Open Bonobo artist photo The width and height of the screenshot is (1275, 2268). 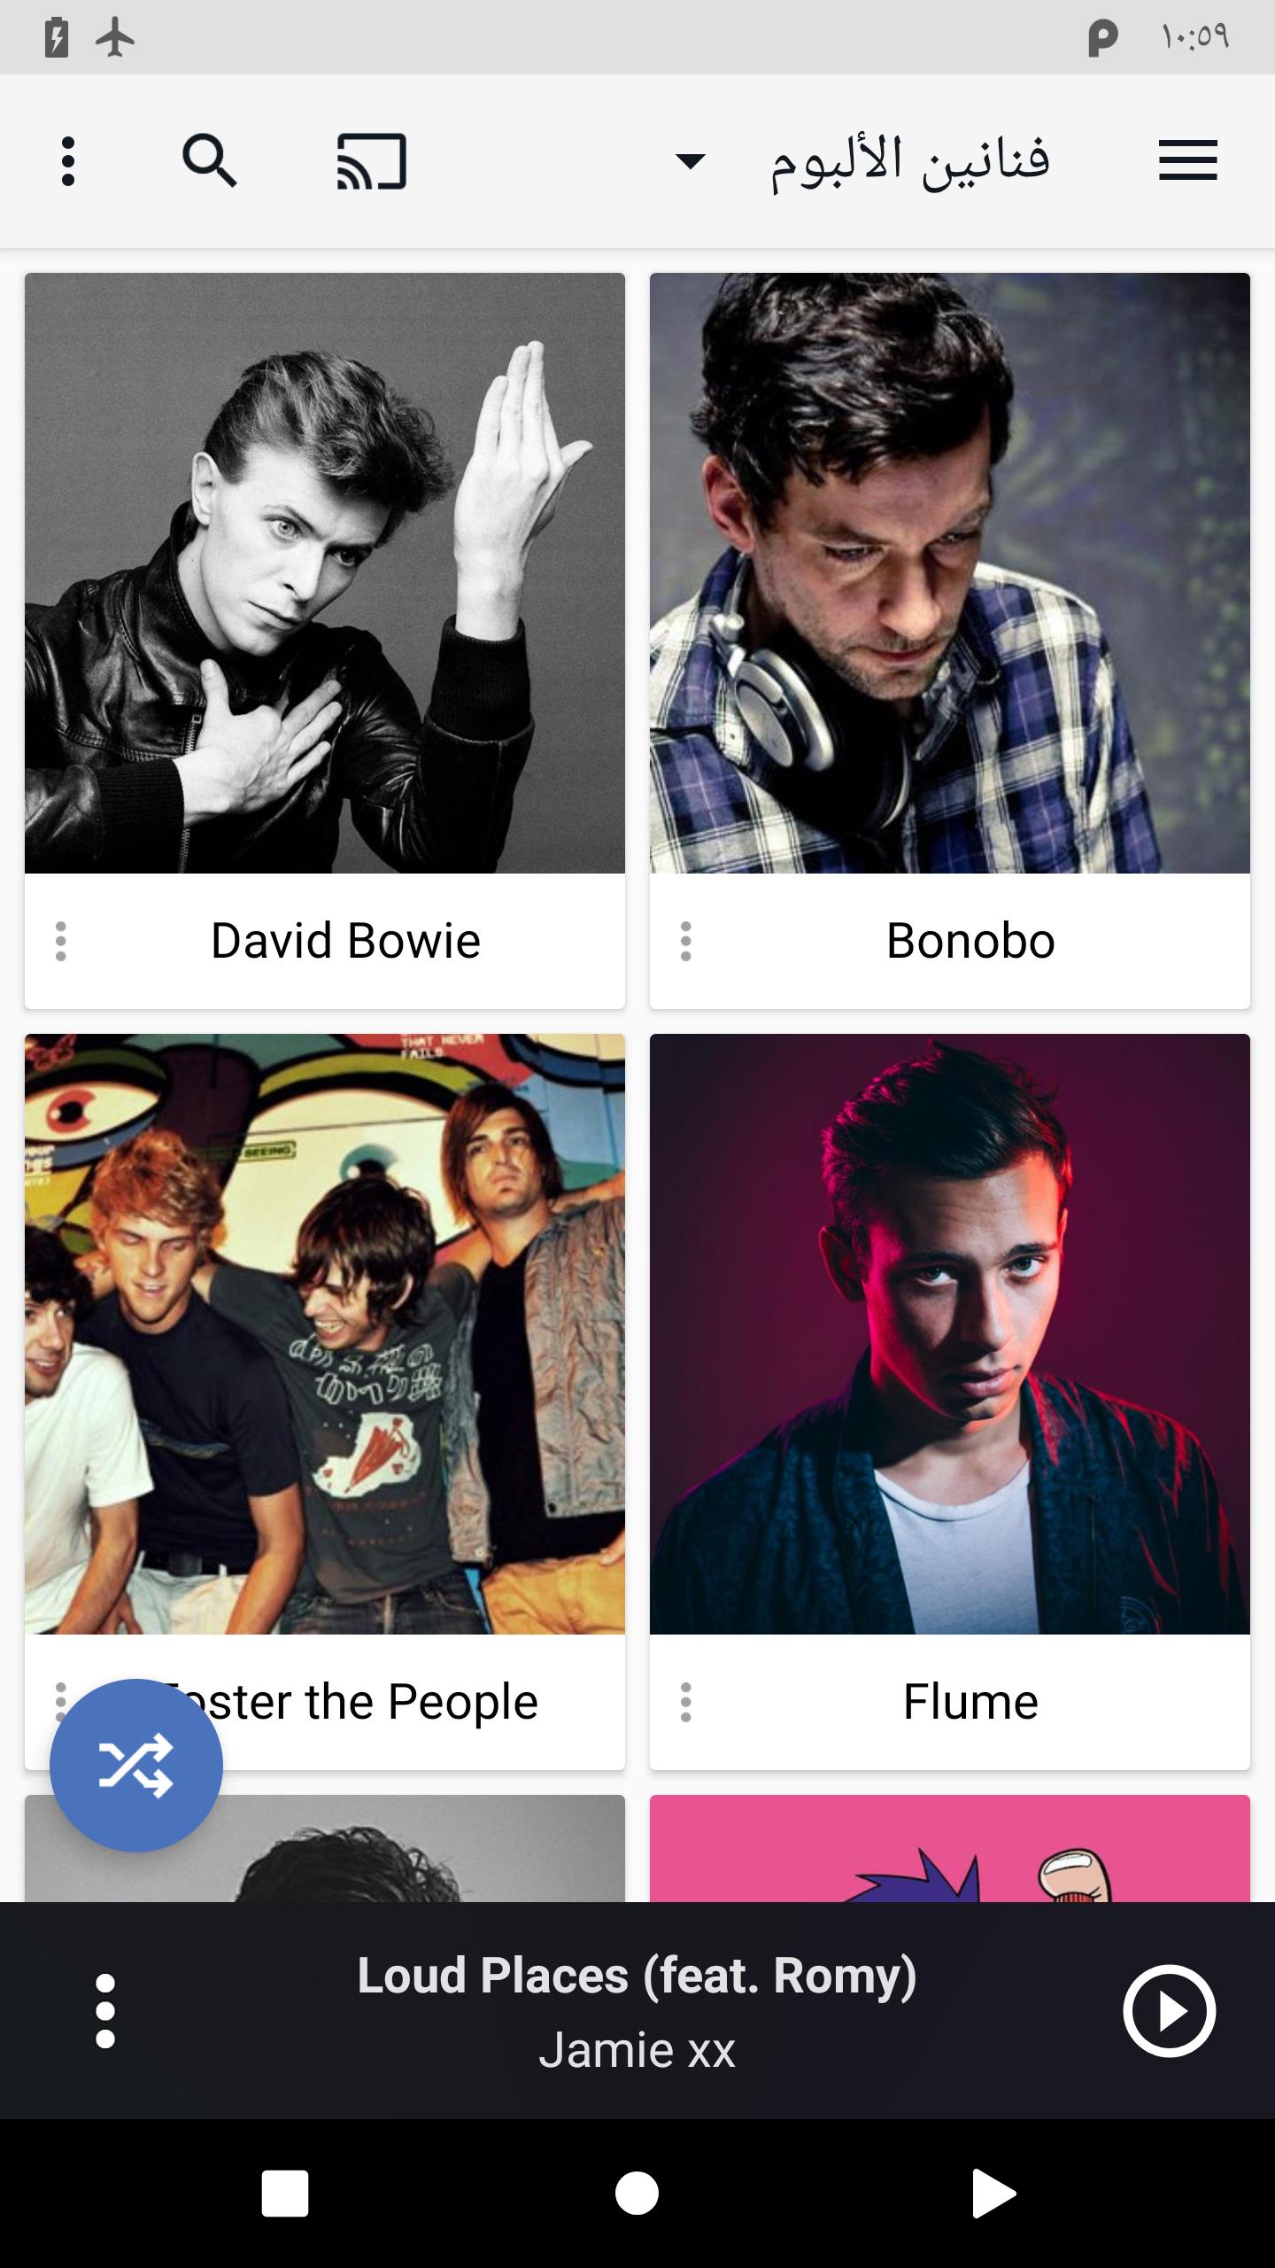click(950, 573)
